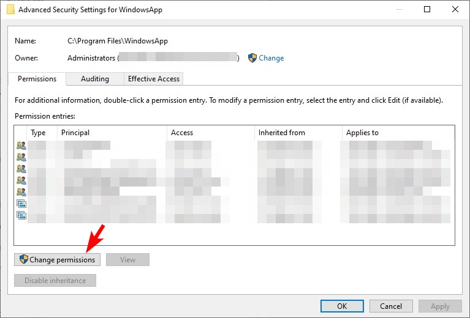The image size is (470, 318).
Task: Click the View button
Action: pos(127,260)
